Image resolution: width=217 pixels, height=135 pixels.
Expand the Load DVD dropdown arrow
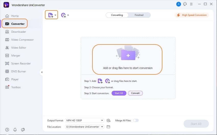click(x=68, y=15)
